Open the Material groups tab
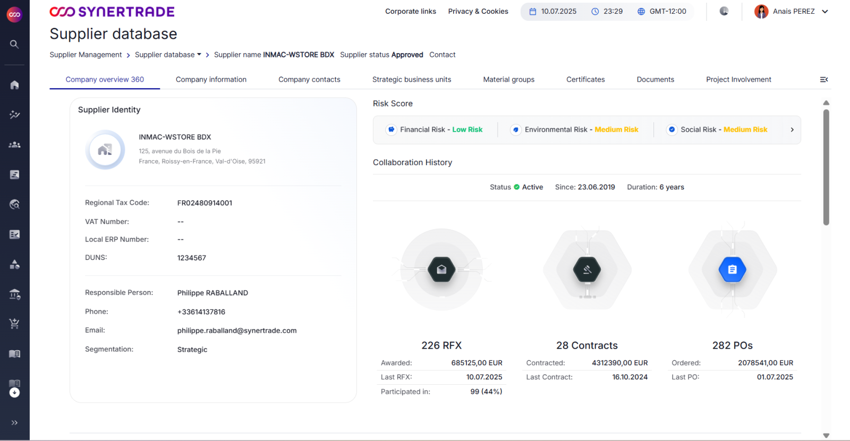The width and height of the screenshot is (850, 441). click(509, 80)
